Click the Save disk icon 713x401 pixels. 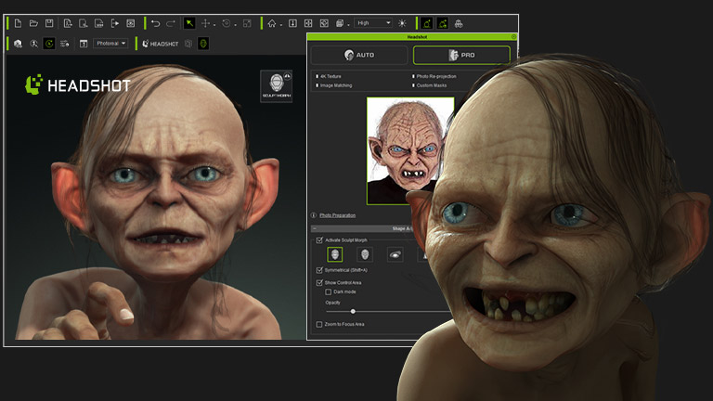pos(49,22)
